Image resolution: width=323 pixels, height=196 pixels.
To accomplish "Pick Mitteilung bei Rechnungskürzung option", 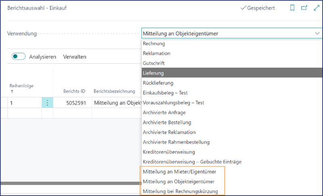I will point(180,191).
